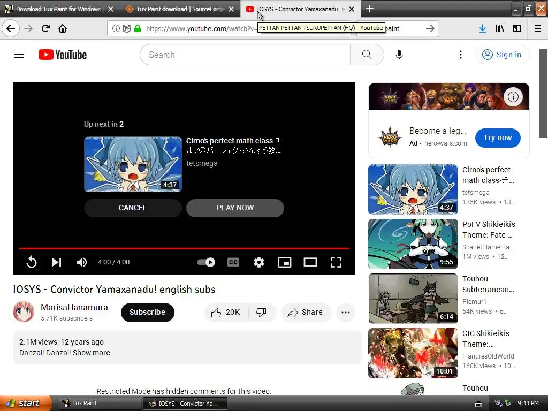Close the SourceForge tab

point(231,9)
